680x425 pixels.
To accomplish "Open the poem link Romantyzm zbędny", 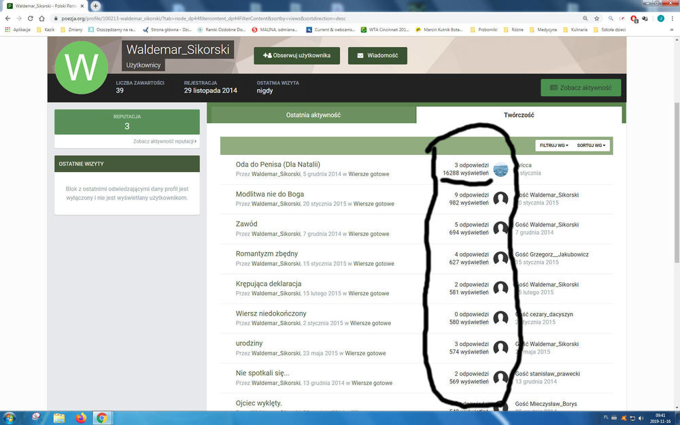I will tap(267, 254).
